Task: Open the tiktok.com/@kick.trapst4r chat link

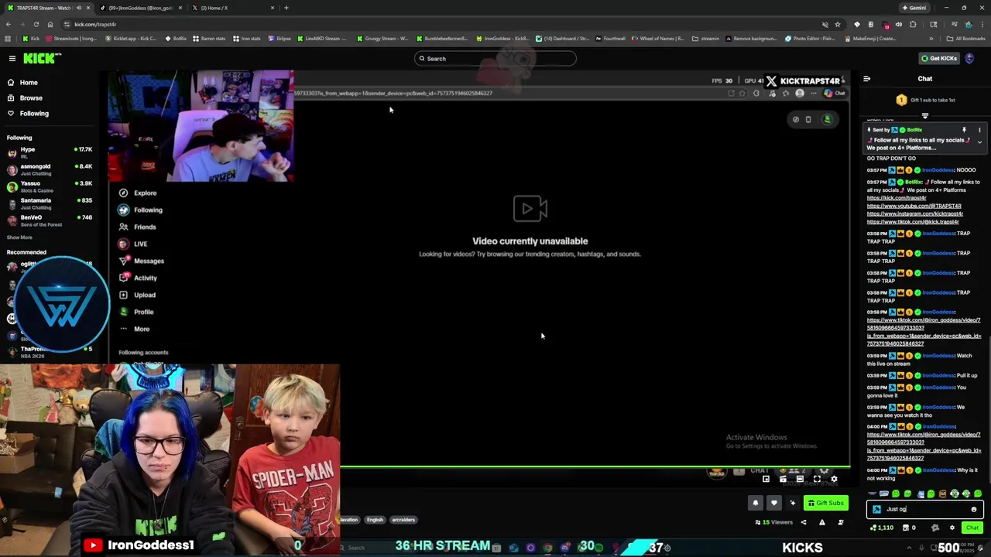Action: 913,221
